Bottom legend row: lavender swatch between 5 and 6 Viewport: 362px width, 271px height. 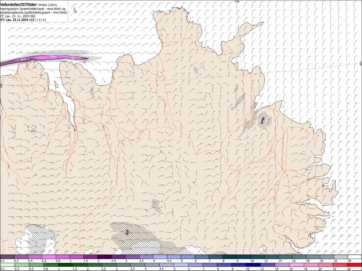(x=181, y=265)
